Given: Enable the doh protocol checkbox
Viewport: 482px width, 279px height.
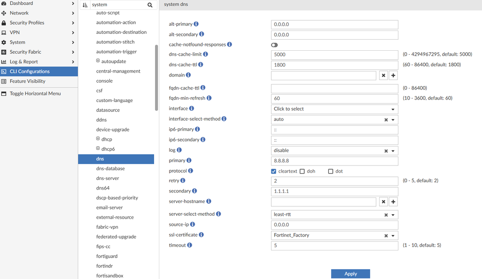Looking at the screenshot, I should [x=302, y=171].
